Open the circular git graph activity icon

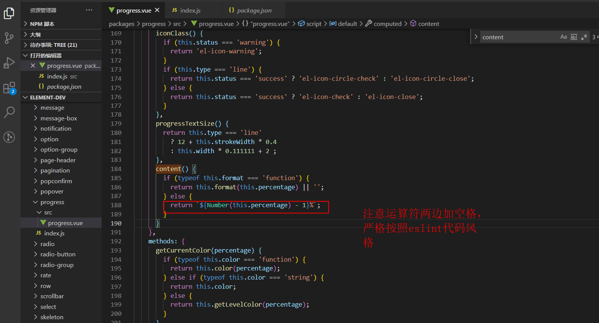coord(9,137)
